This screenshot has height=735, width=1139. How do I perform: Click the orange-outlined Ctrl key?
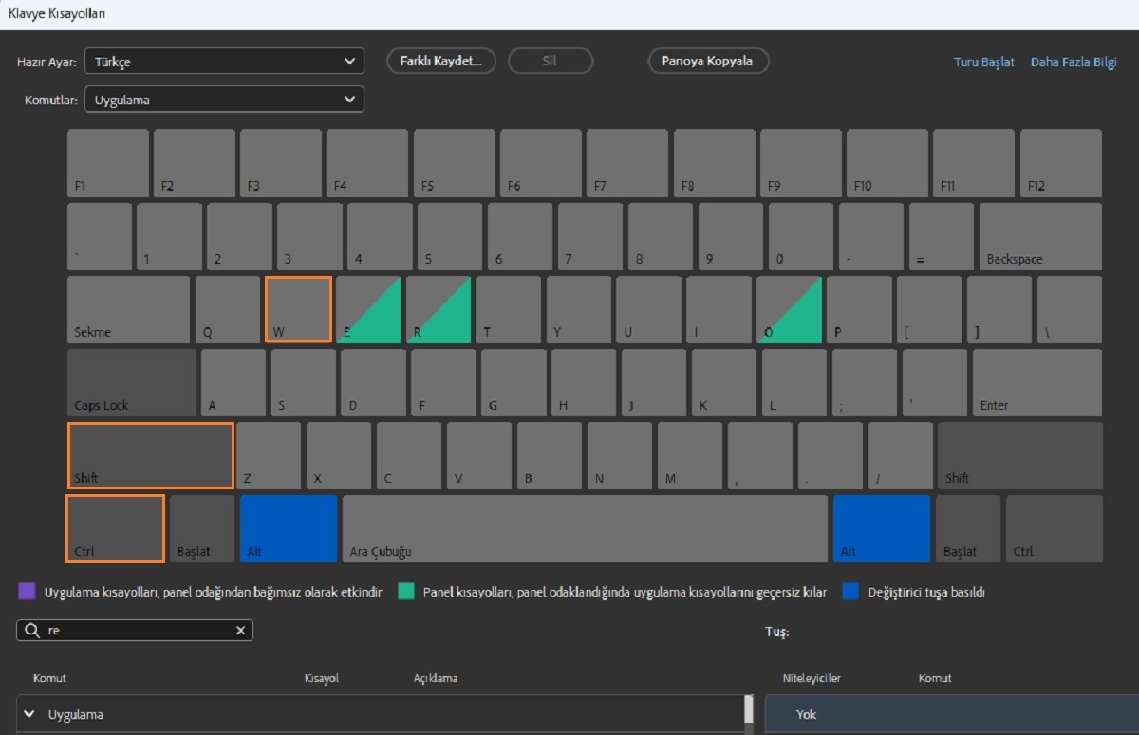point(114,528)
